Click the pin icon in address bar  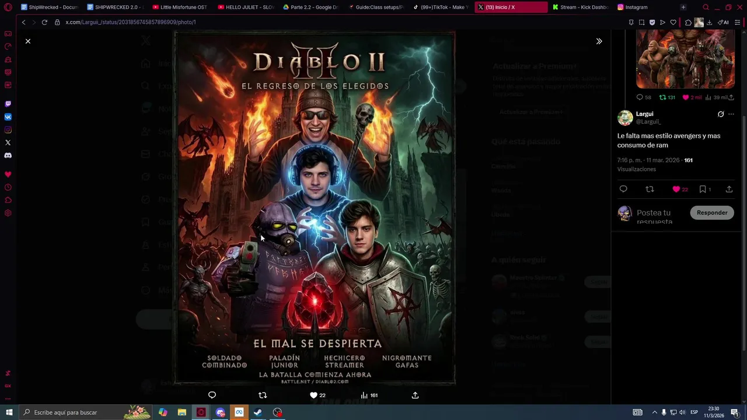tap(631, 22)
